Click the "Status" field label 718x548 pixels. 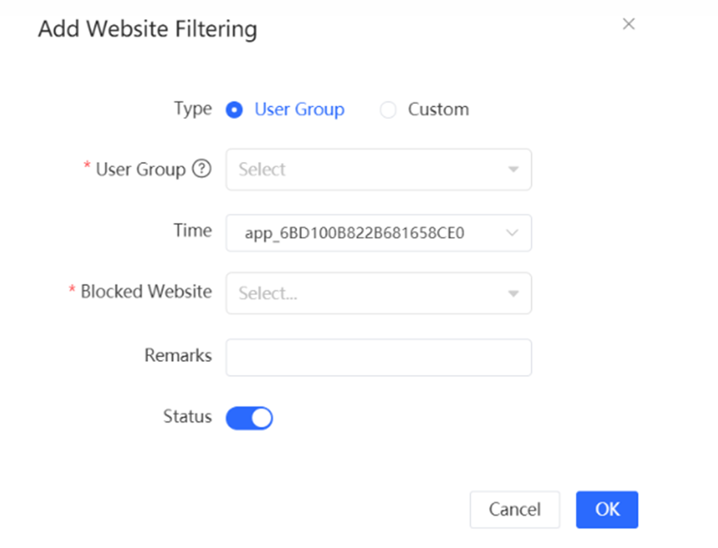coord(187,417)
